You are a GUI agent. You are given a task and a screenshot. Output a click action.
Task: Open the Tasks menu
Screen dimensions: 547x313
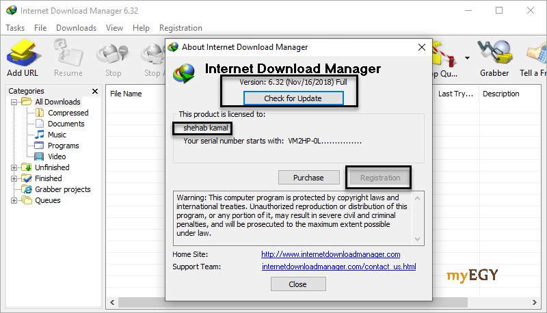point(15,28)
